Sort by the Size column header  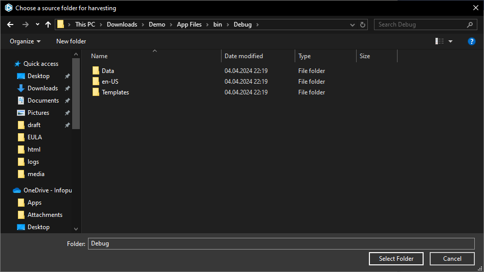click(365, 56)
